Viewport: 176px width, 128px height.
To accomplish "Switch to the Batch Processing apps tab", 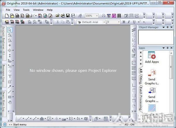I will [141, 98].
